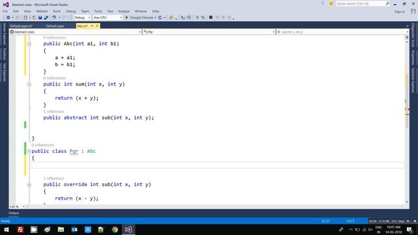Click the notifications flag icon
Viewport: 418px width, 235px height.
[323, 4]
